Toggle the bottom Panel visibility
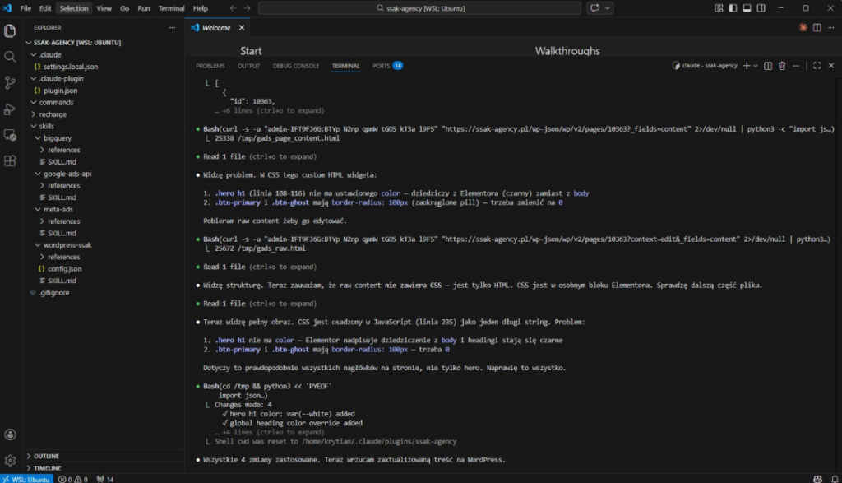The height and width of the screenshot is (483, 842). coord(745,7)
